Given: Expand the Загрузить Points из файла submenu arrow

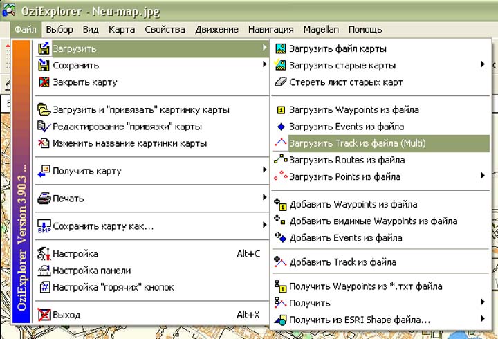Looking at the screenshot, I should (483, 175).
